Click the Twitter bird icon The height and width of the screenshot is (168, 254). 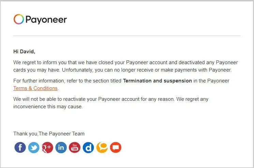click(x=34, y=147)
